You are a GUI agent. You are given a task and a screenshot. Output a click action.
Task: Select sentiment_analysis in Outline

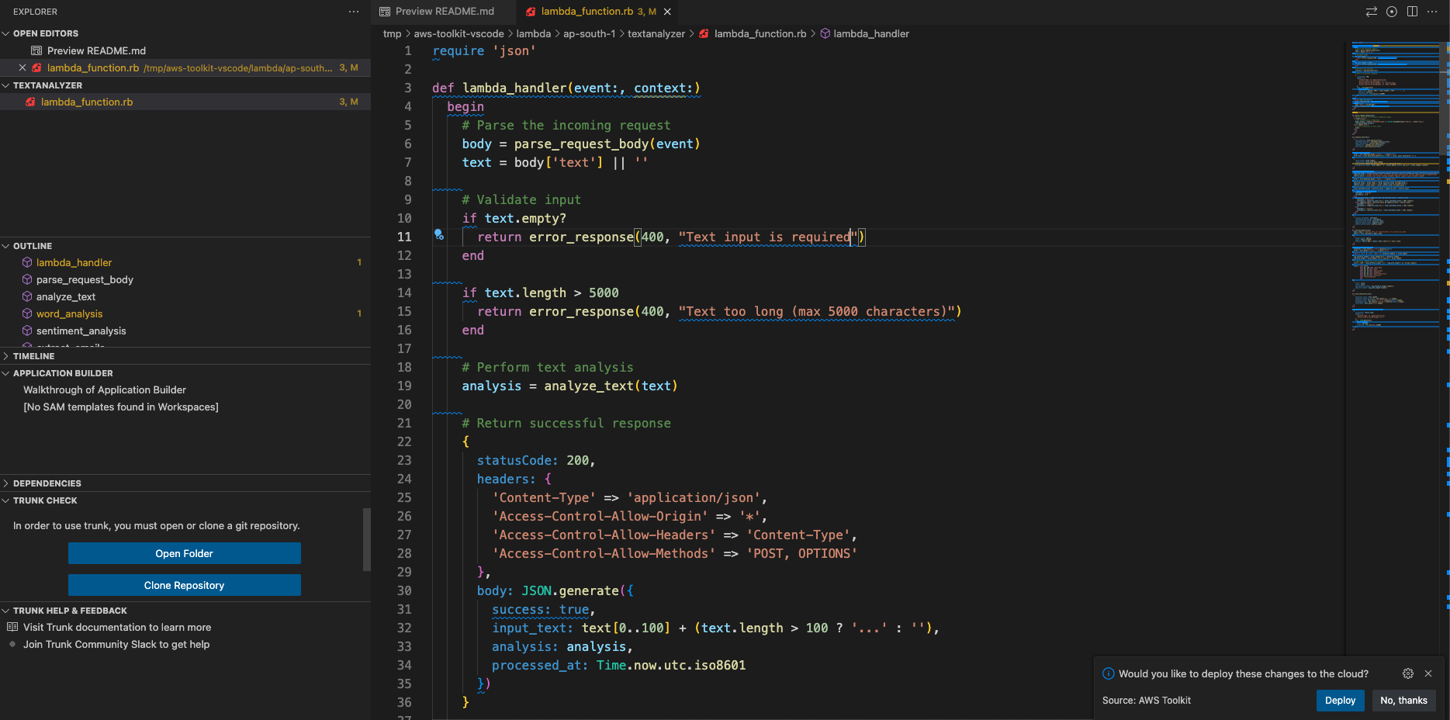pos(81,331)
